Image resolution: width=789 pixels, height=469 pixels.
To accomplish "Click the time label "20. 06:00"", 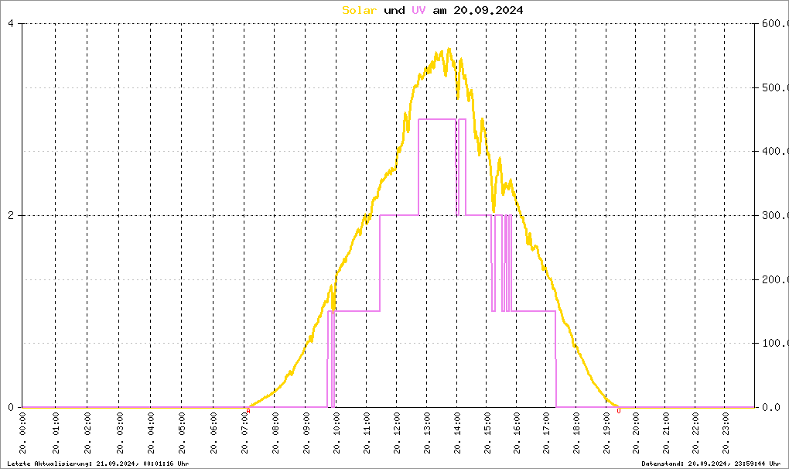I will (x=213, y=433).
